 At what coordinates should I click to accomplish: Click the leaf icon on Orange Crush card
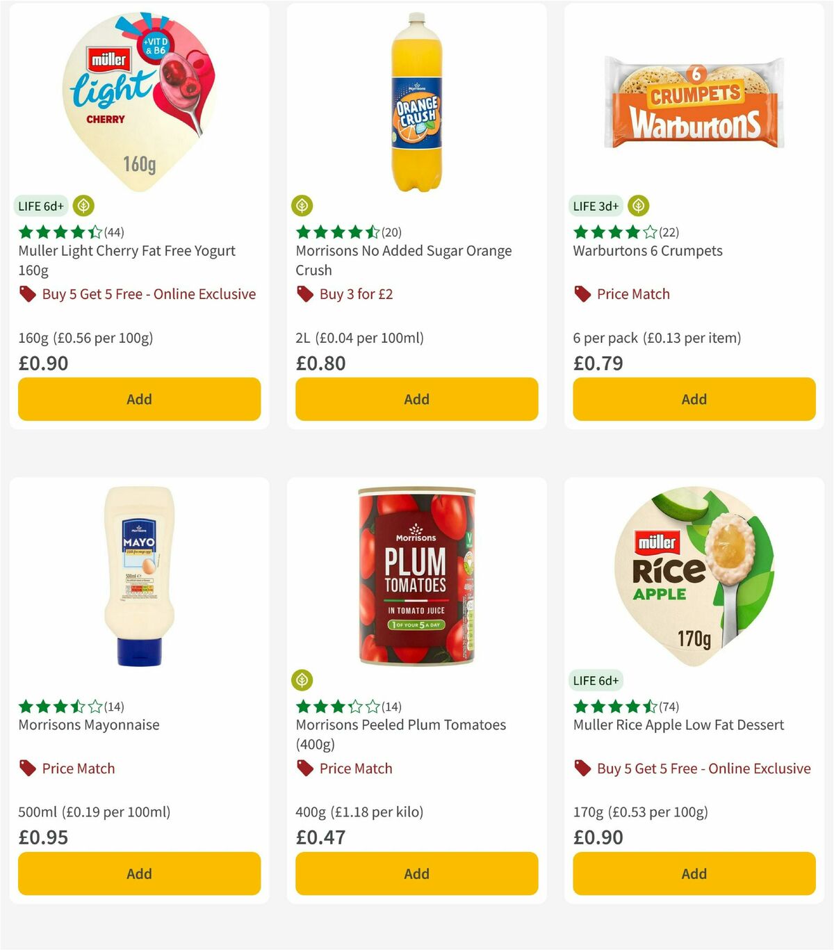(304, 206)
